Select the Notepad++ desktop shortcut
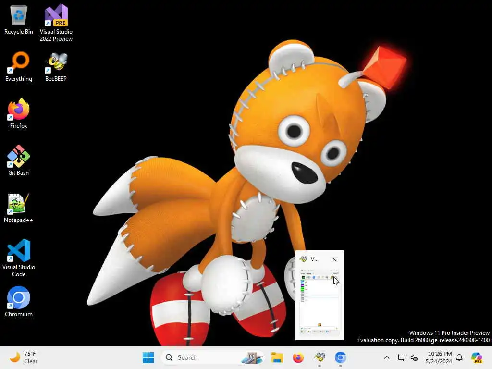492x369 pixels. tap(19, 208)
